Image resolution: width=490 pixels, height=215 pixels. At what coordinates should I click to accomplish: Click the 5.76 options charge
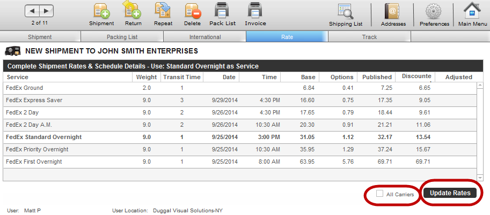347,162
